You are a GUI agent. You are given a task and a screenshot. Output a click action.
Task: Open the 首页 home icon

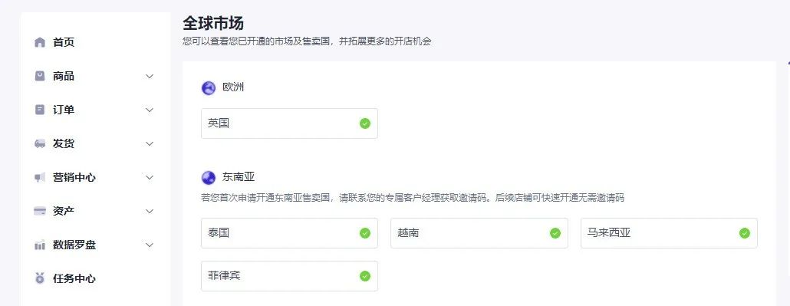40,42
